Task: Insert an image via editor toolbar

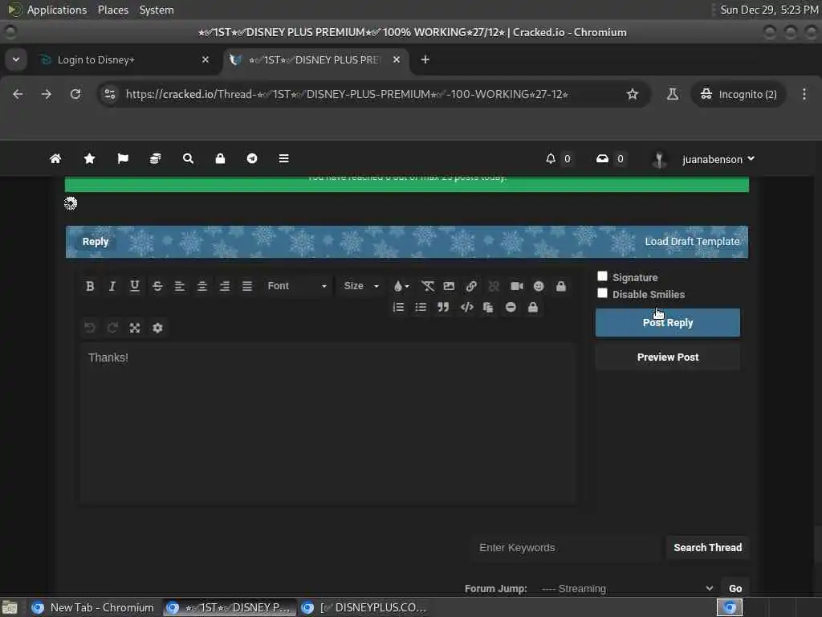Action: tap(449, 286)
